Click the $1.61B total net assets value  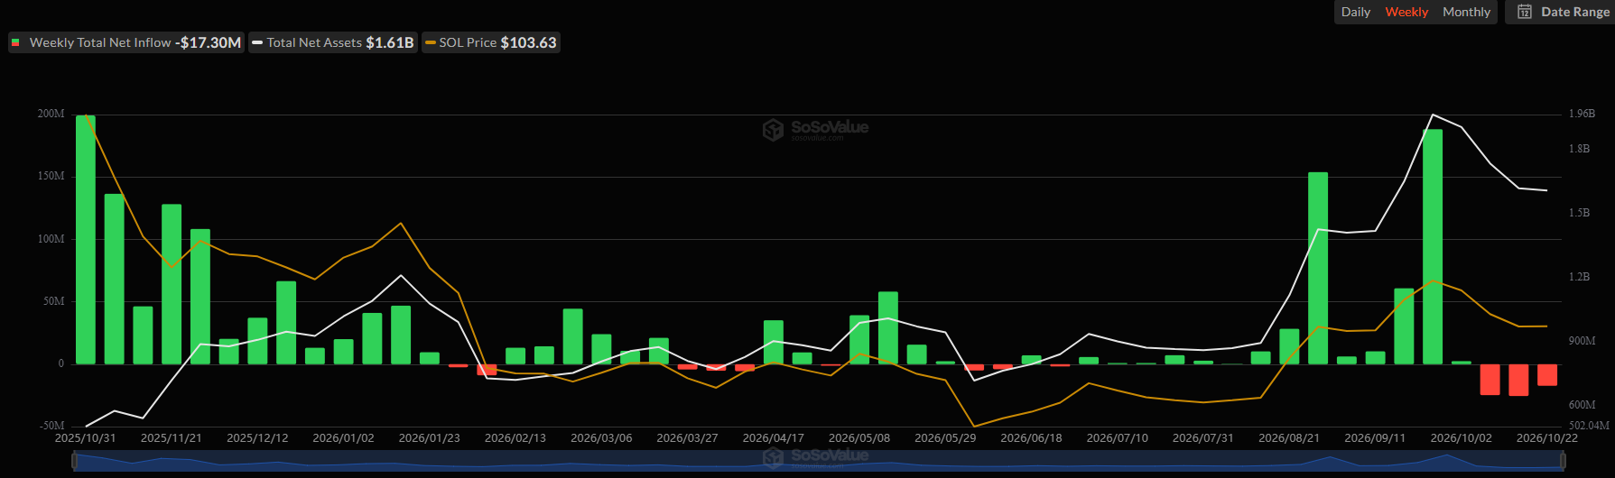click(x=390, y=42)
